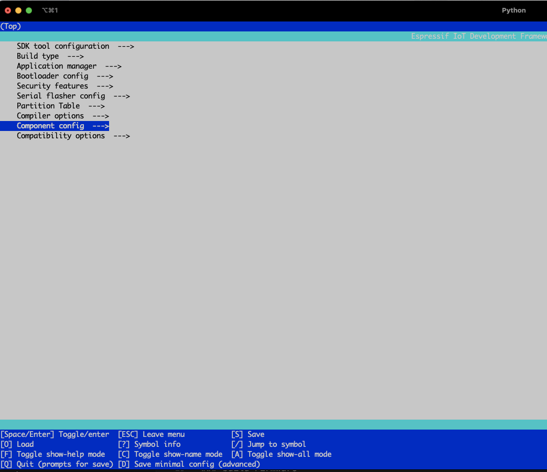Click the (Top) breadcrumb label
This screenshot has width=547, height=472.
click(10, 27)
